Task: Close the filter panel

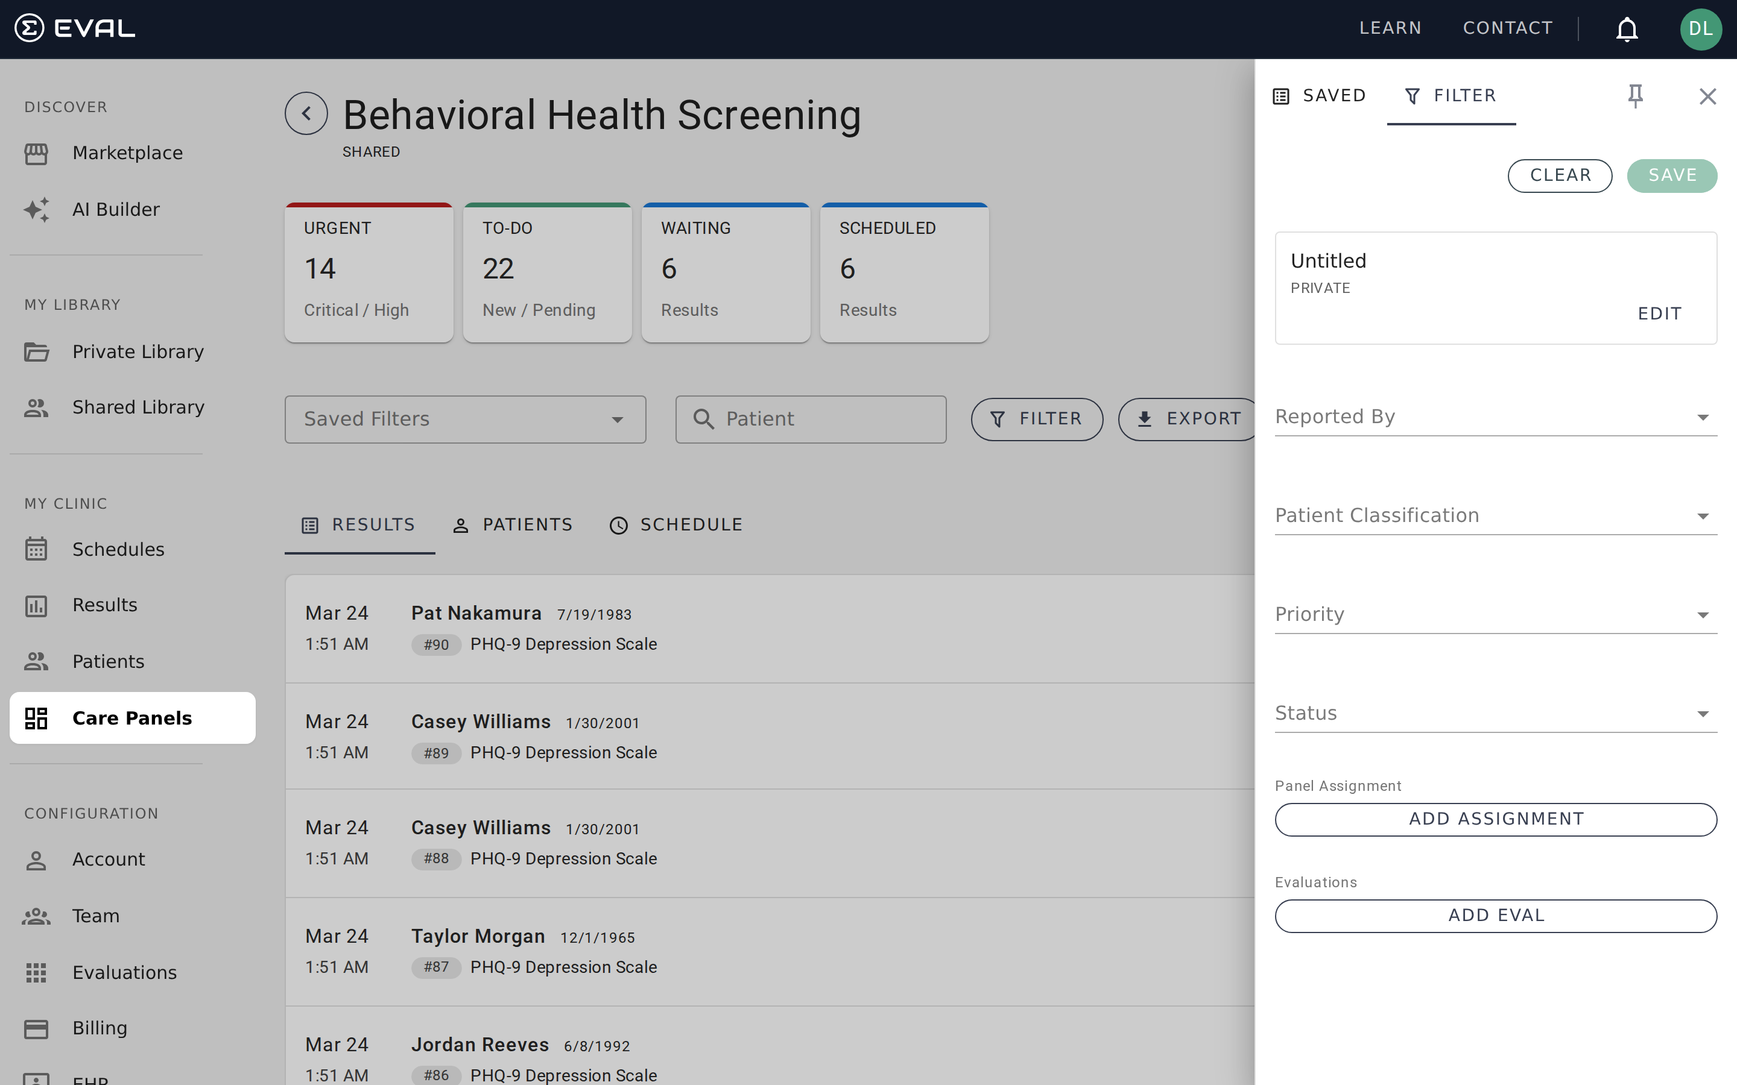Action: (x=1707, y=96)
